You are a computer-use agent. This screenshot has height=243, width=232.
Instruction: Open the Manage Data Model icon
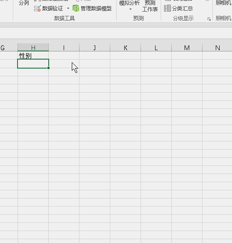(76, 8)
